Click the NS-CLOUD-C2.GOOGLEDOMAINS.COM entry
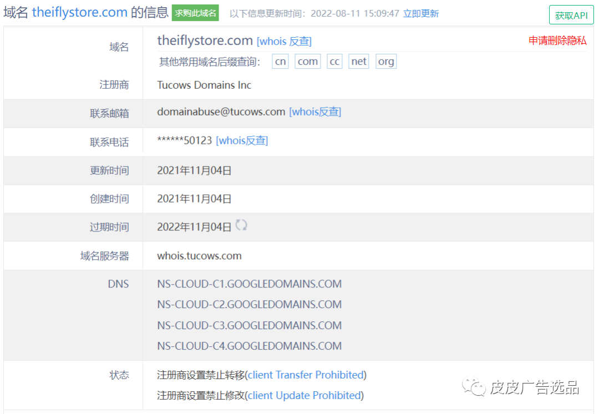Image resolution: width=599 pixels, height=414 pixels. click(x=250, y=305)
